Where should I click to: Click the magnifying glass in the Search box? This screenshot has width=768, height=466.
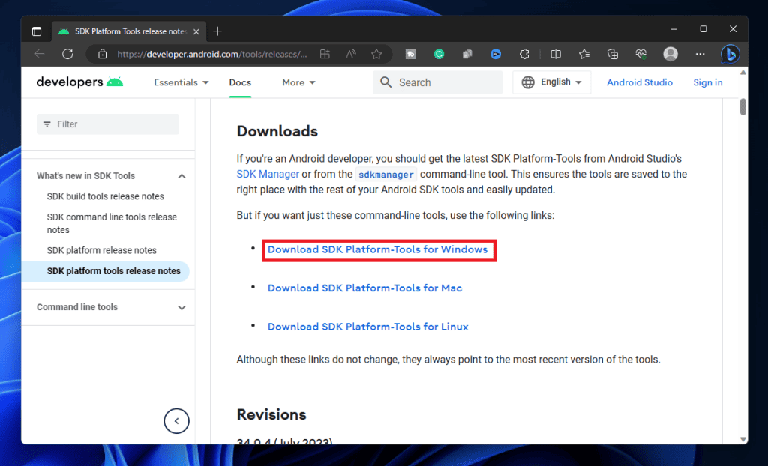tap(385, 82)
